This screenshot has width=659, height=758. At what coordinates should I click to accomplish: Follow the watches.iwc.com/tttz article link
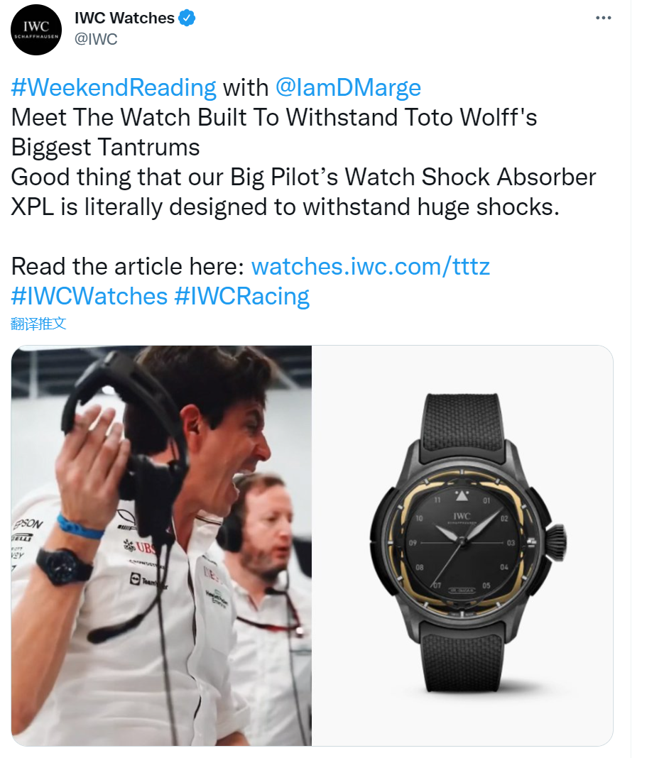(x=371, y=266)
